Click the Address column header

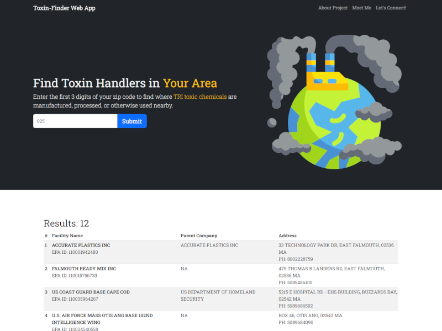(287, 236)
